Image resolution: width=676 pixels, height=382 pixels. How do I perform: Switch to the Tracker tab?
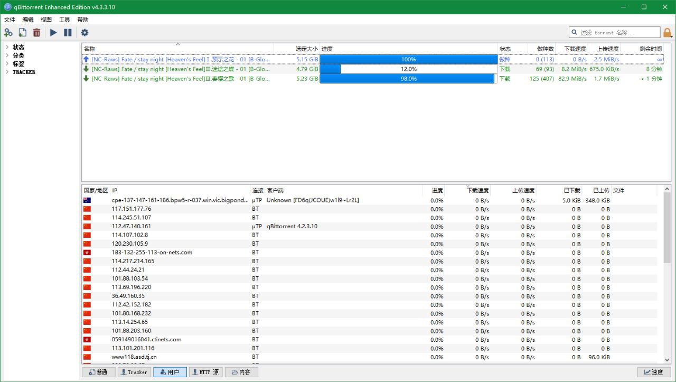pyautogui.click(x=134, y=372)
